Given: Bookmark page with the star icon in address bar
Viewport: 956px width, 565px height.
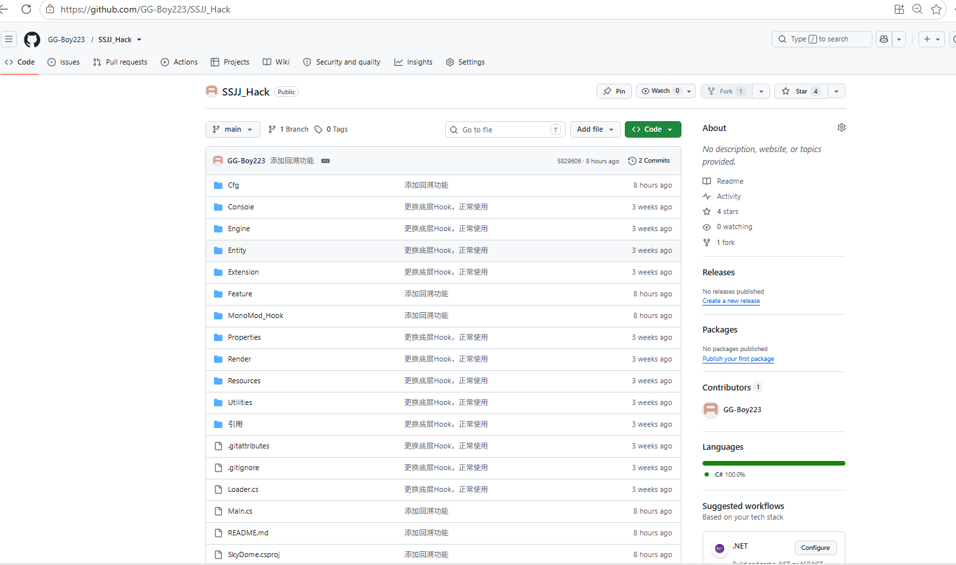Looking at the screenshot, I should (x=936, y=9).
